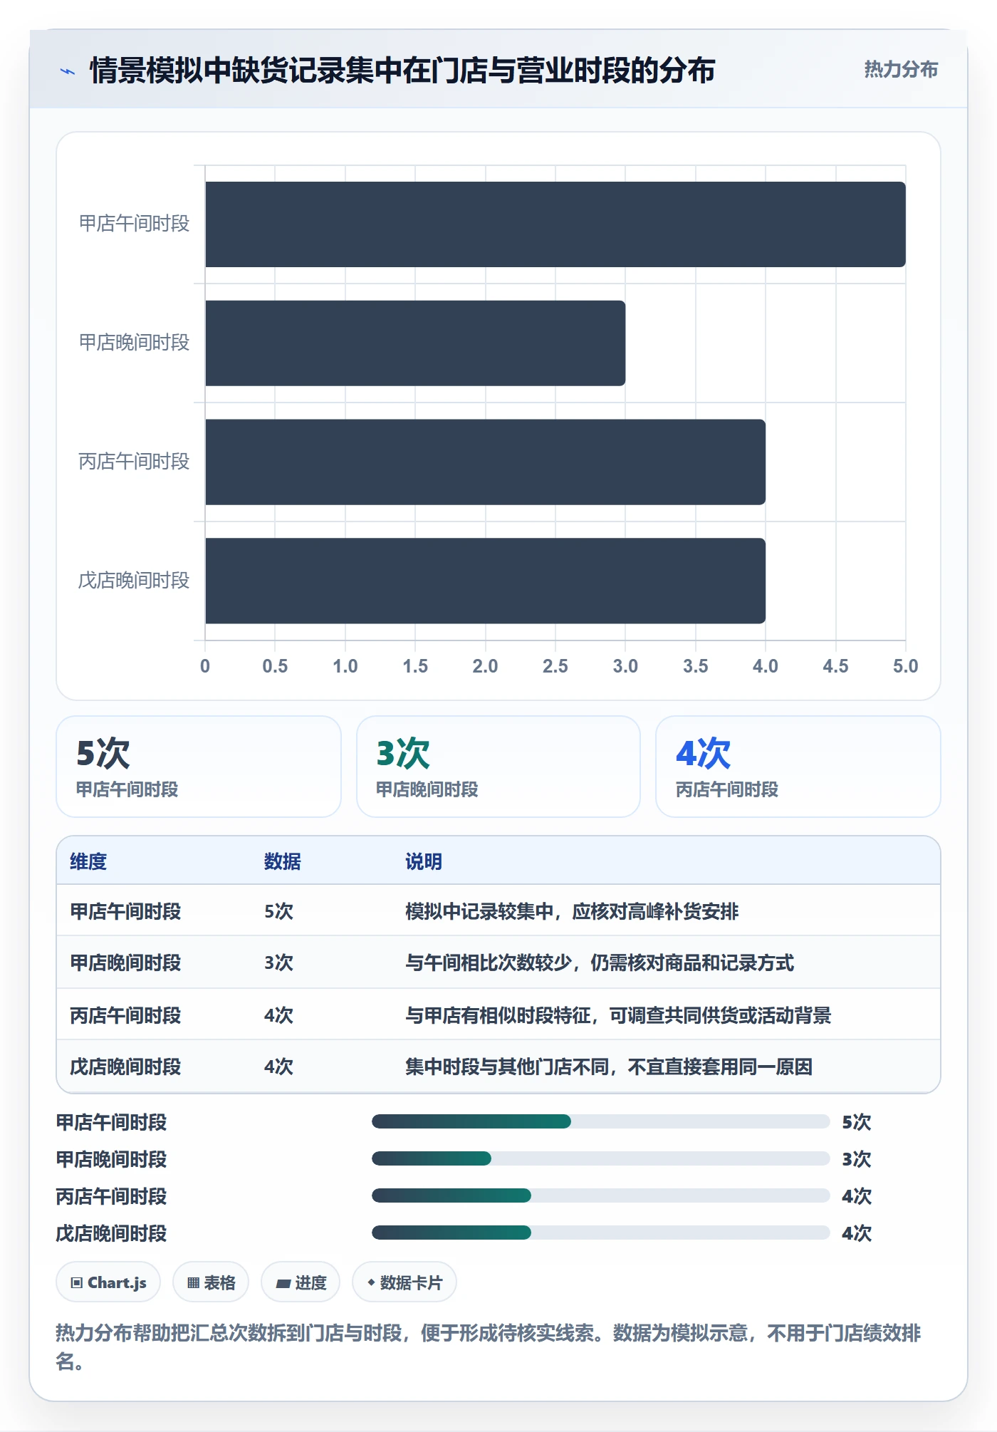Screen dimensions: 997x1432
Task: Click the chart bar for 丙店午间时段
Action: (x=486, y=462)
